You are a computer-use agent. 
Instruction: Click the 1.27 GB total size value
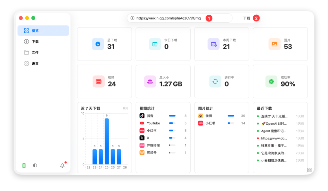(171, 84)
